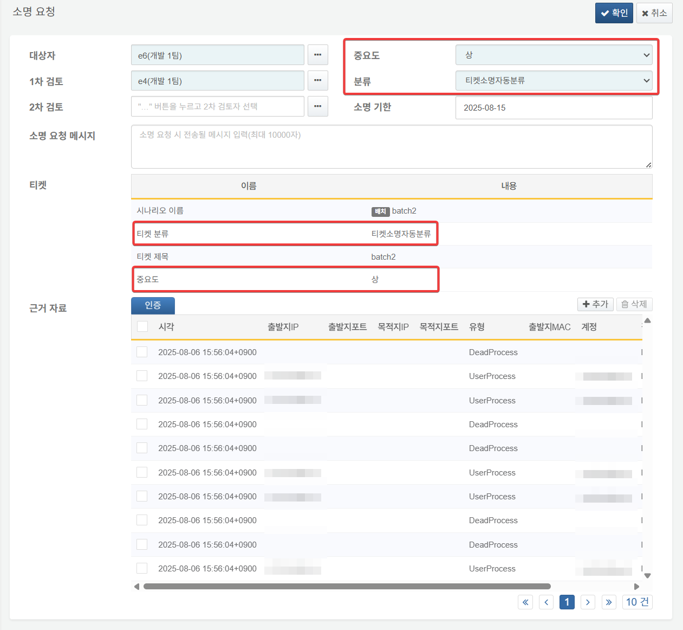Check the first DeadProcess row checkbox
683x630 pixels.
pos(142,352)
